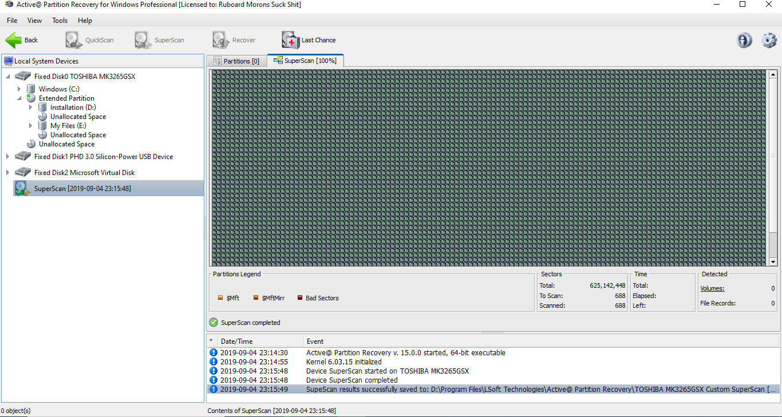
Task: Sort the log by Date/Time column header
Action: (260, 341)
